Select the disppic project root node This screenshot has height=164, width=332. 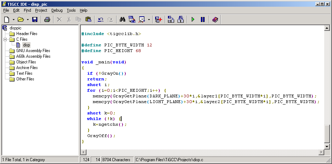(16, 28)
